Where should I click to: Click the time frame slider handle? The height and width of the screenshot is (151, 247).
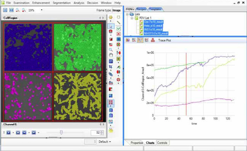(x=61, y=132)
